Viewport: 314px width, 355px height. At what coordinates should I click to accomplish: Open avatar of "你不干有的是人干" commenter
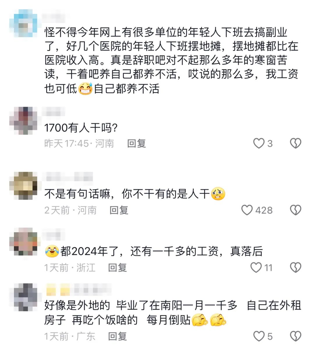coord(24,185)
